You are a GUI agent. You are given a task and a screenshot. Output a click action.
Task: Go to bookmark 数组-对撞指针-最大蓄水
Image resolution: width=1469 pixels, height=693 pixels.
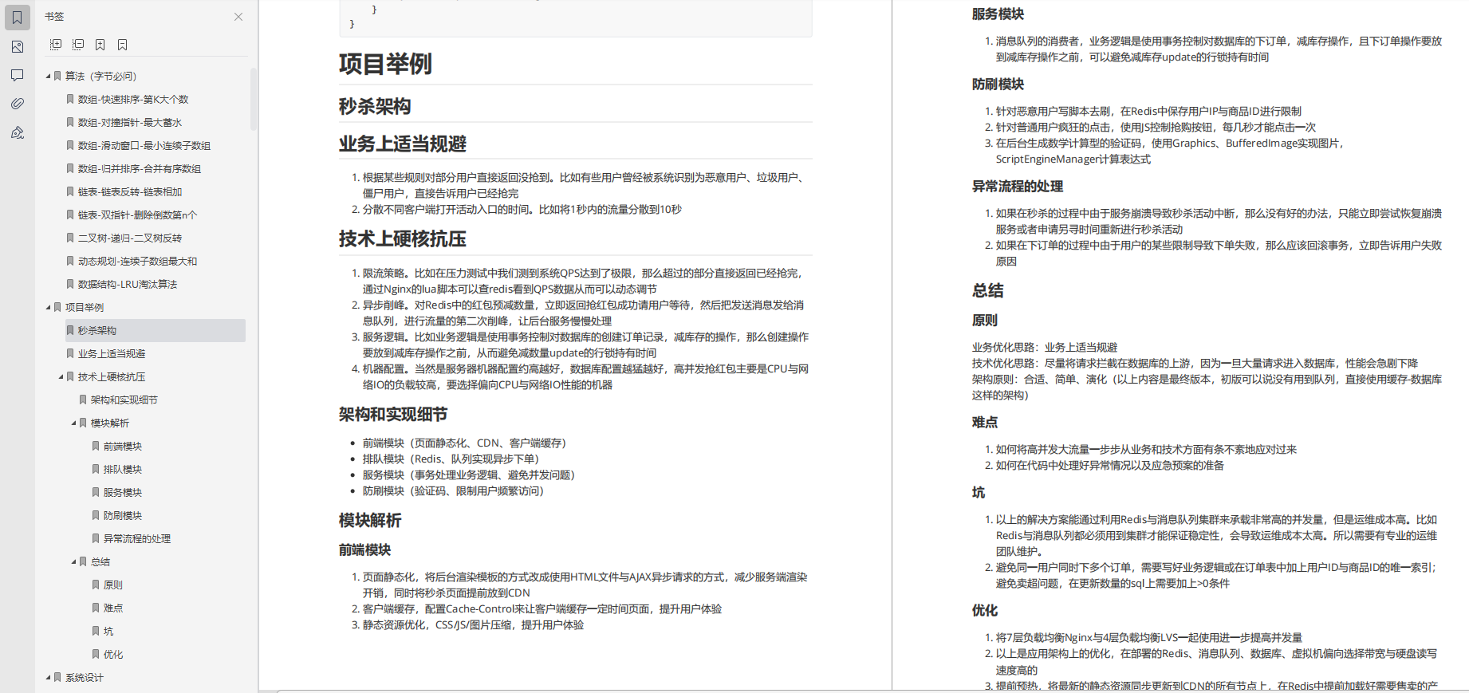click(x=130, y=123)
